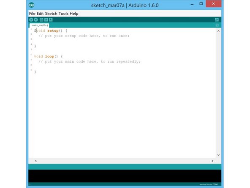Open the Help menu

pyautogui.click(x=74, y=14)
